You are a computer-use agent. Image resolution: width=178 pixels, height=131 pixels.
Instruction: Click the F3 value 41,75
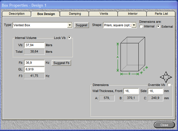pos(34,76)
